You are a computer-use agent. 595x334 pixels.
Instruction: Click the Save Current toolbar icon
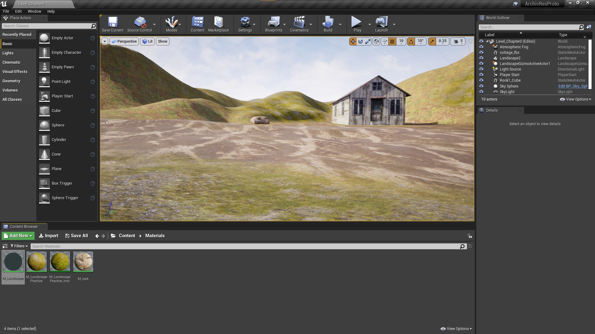tap(112, 24)
